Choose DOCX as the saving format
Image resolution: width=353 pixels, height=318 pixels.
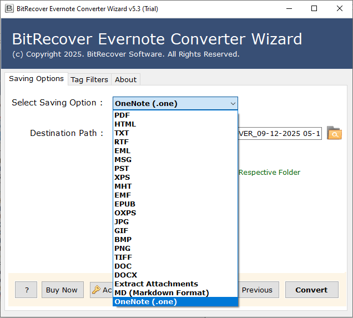pyautogui.click(x=175, y=275)
